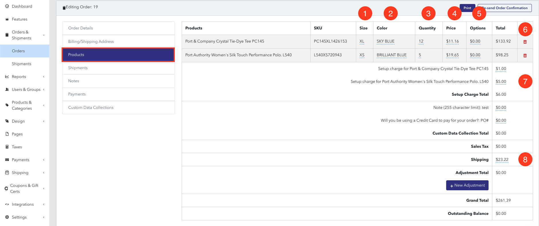The height and width of the screenshot is (226, 539).
Task: Click the Reports chart icon
Action: click(7, 77)
